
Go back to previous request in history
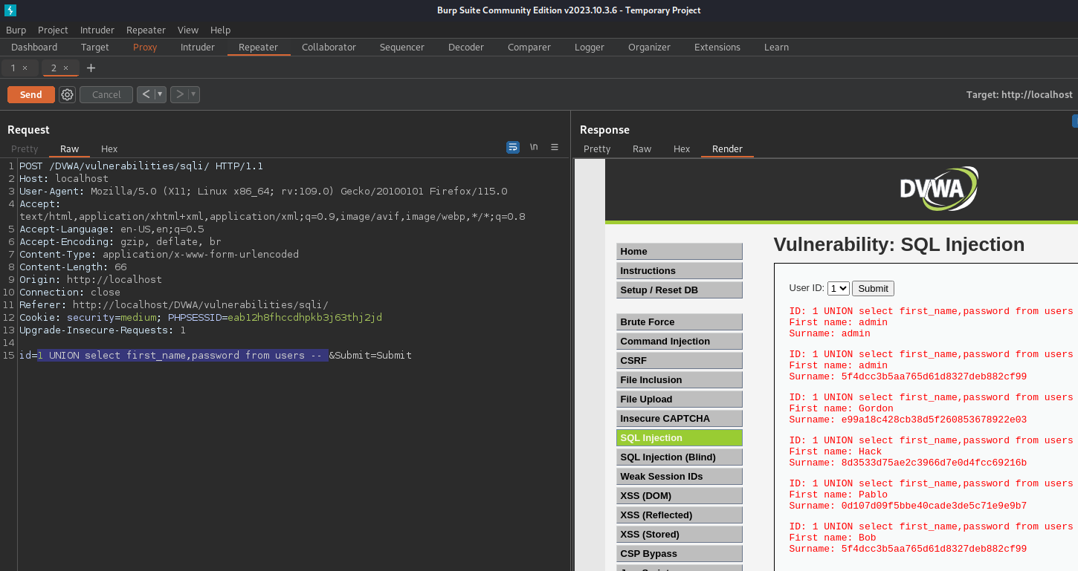pos(146,94)
